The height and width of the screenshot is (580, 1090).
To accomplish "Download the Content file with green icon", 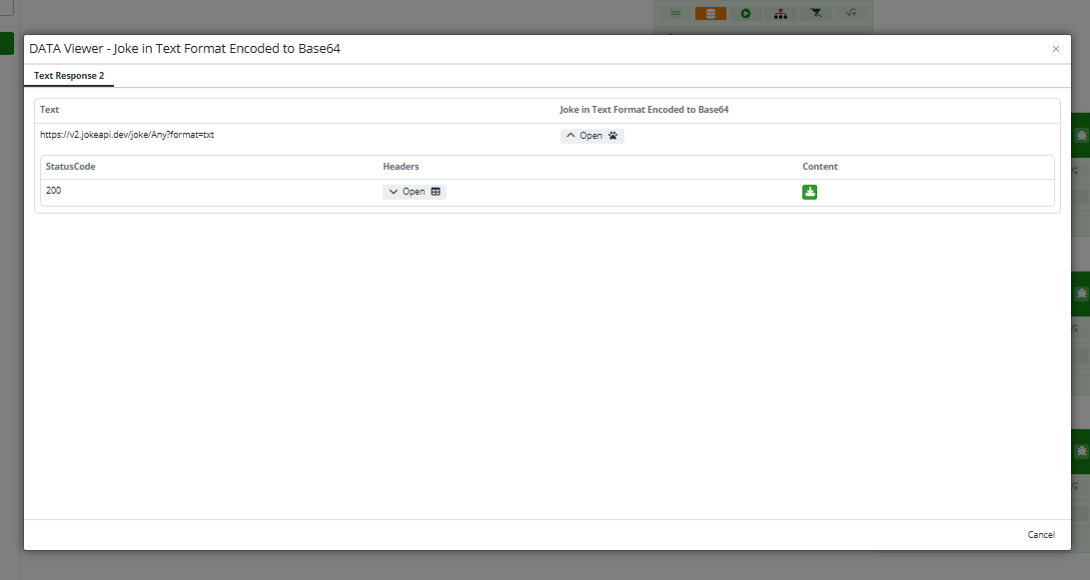I will click(x=809, y=192).
